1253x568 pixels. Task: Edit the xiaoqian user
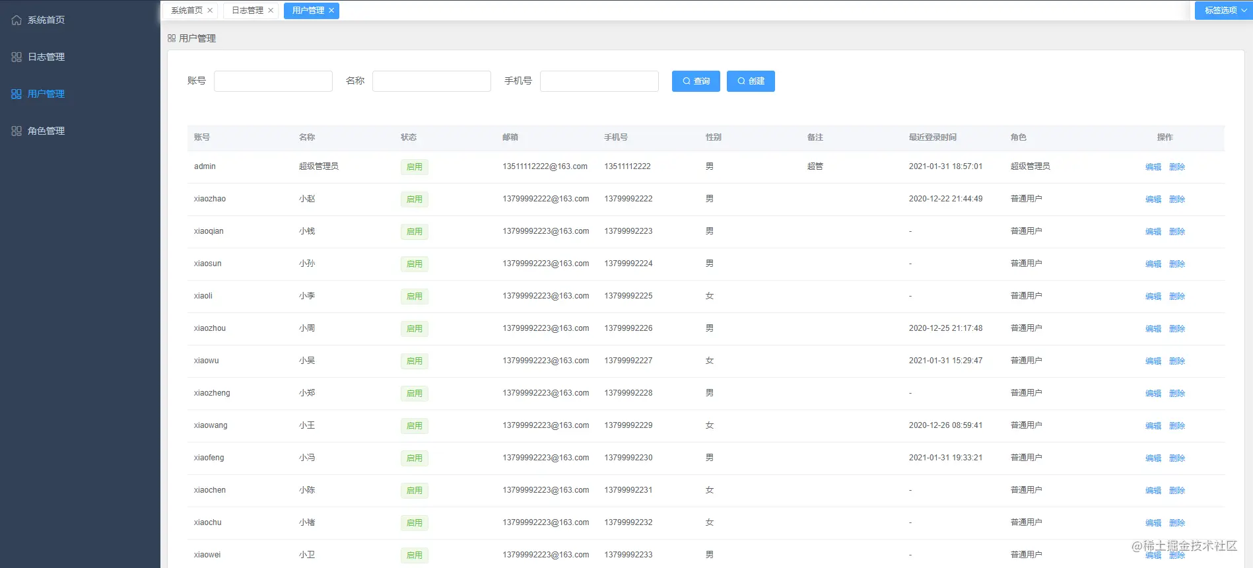click(x=1153, y=232)
